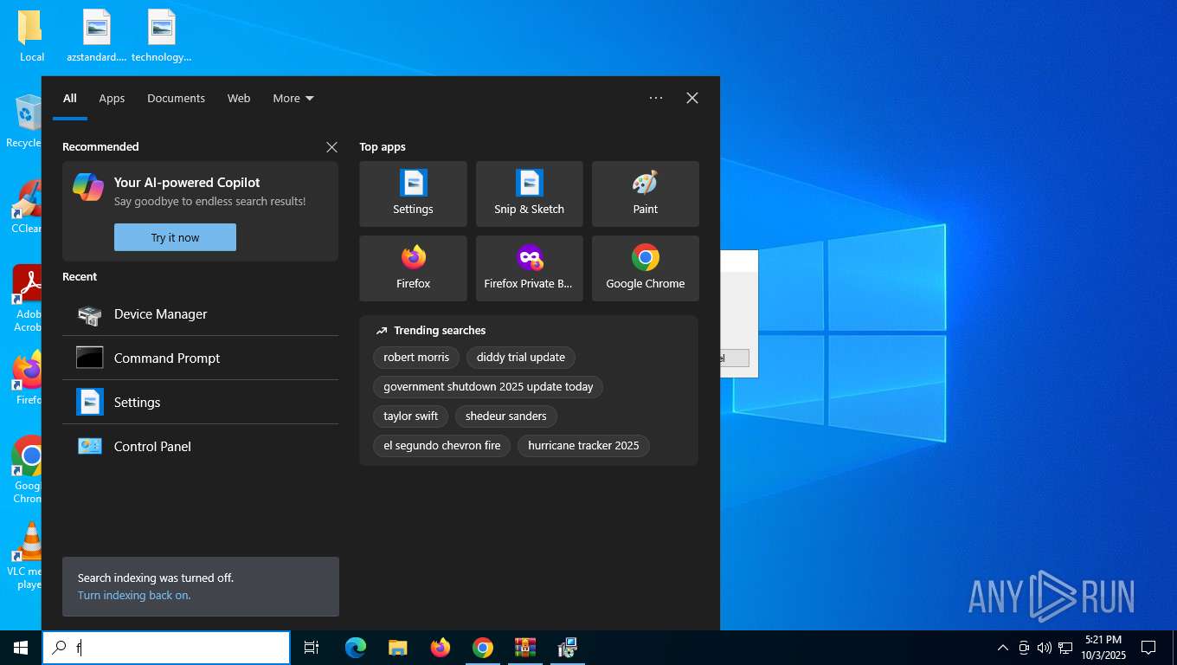Show hidden system tray icons
The width and height of the screenshot is (1177, 665).
tap(1003, 648)
